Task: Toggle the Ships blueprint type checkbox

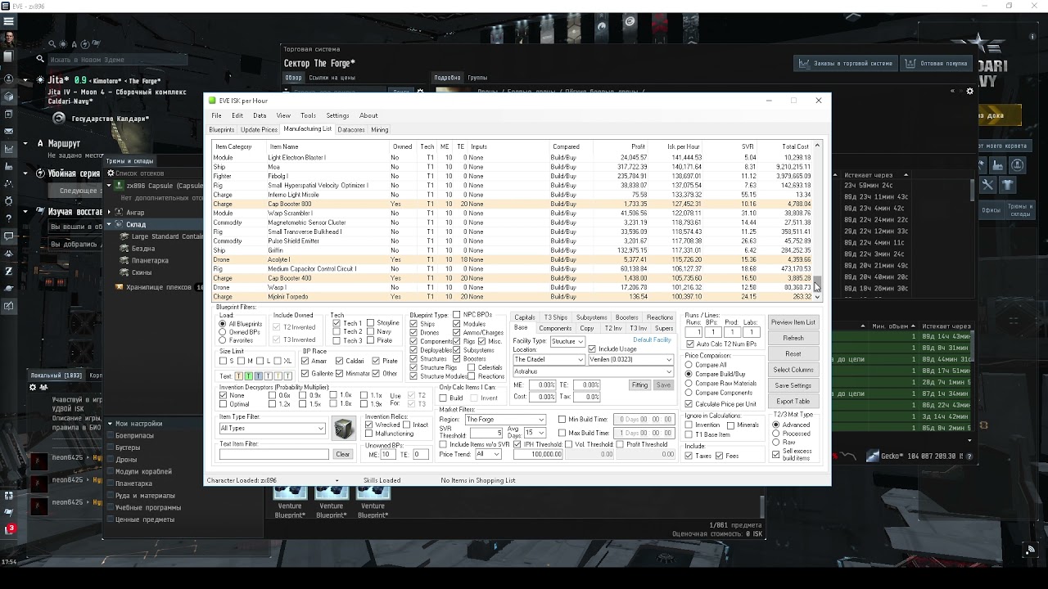Action: coord(413,324)
